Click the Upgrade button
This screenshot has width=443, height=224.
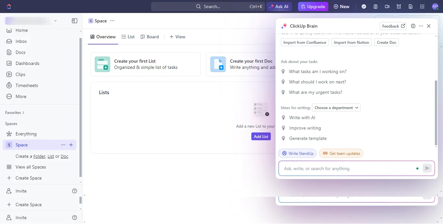pos(313,6)
